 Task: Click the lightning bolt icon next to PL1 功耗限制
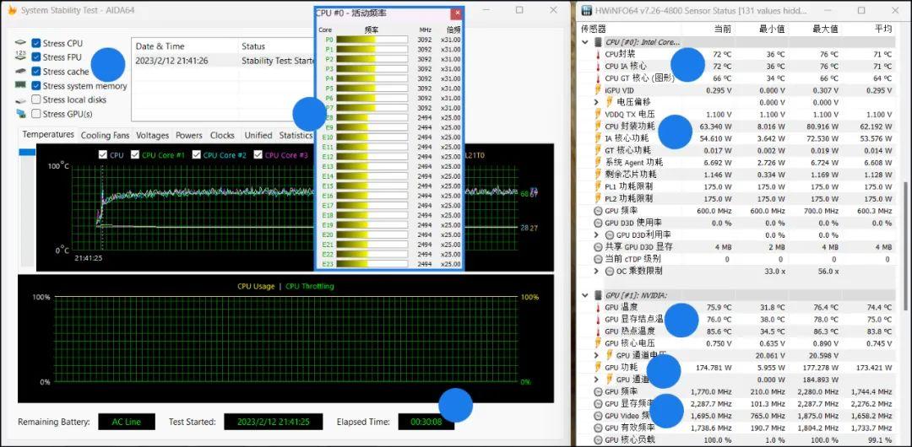[598, 186]
